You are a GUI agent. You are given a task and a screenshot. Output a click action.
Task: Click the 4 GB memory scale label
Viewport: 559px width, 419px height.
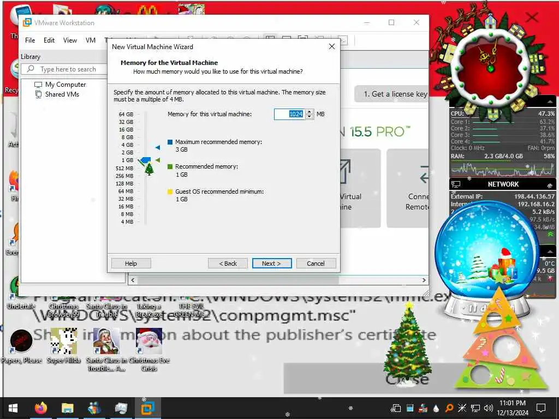(x=127, y=145)
